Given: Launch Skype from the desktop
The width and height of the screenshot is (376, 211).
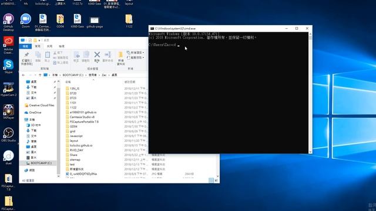Looking at the screenshot, I should point(8,66).
